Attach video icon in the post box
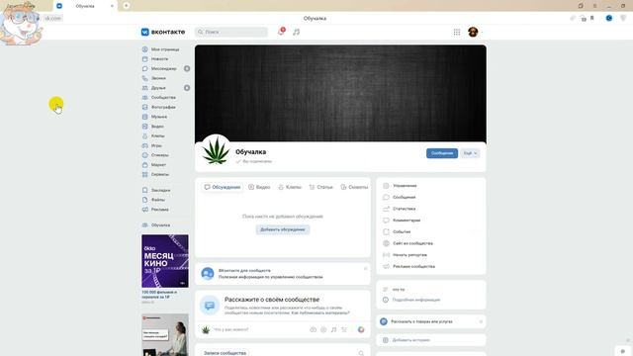The height and width of the screenshot is (356, 633). 323,329
